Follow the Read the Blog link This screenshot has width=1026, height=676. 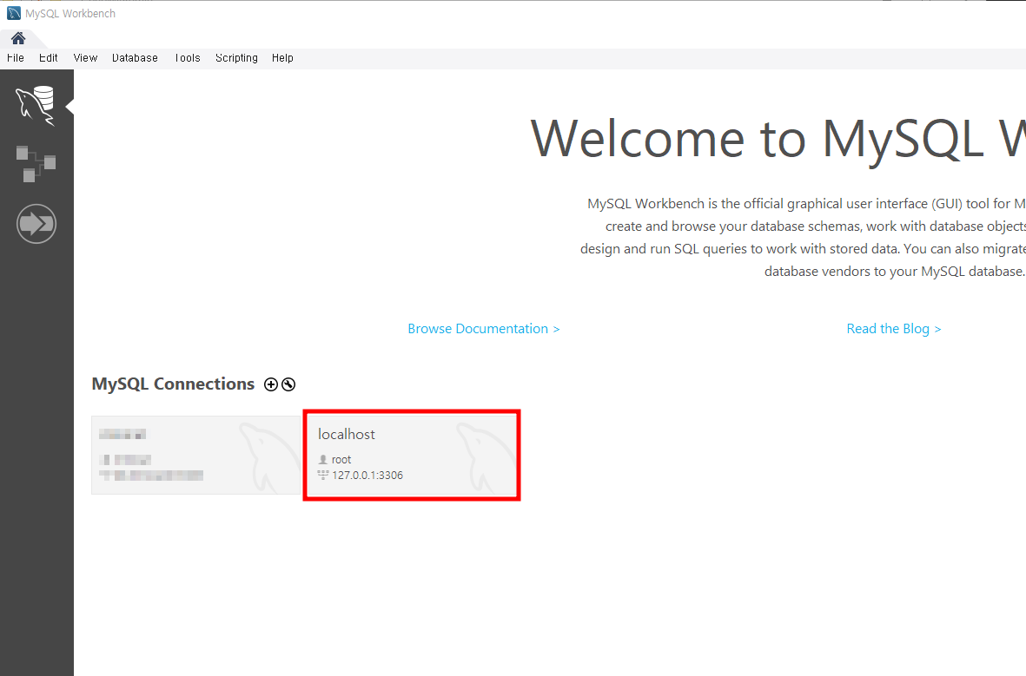pos(894,328)
